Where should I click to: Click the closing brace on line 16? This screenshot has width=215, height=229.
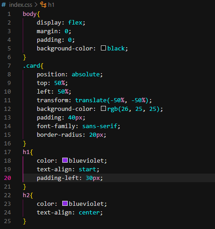(x=25, y=144)
